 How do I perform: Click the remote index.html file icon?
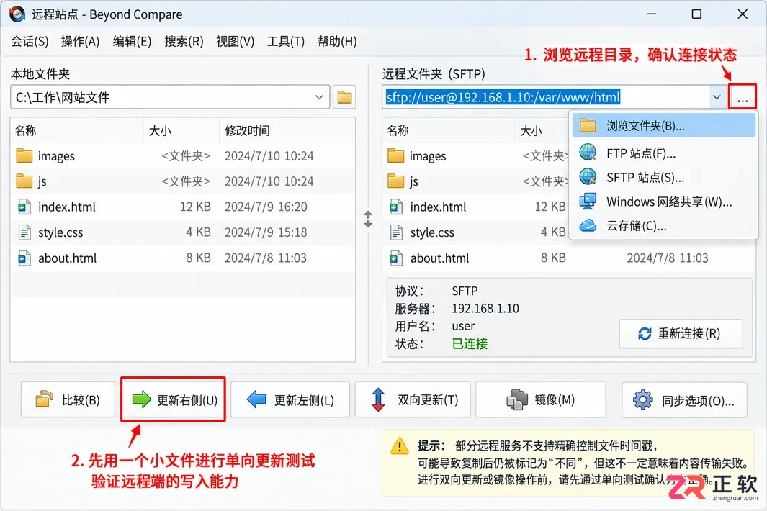point(395,207)
